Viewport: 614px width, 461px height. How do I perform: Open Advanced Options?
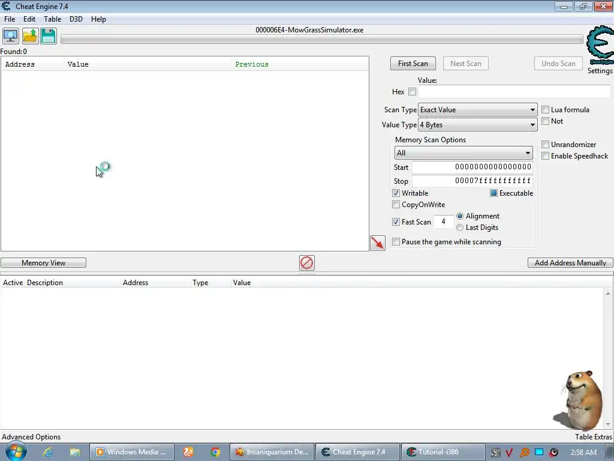pos(31,437)
